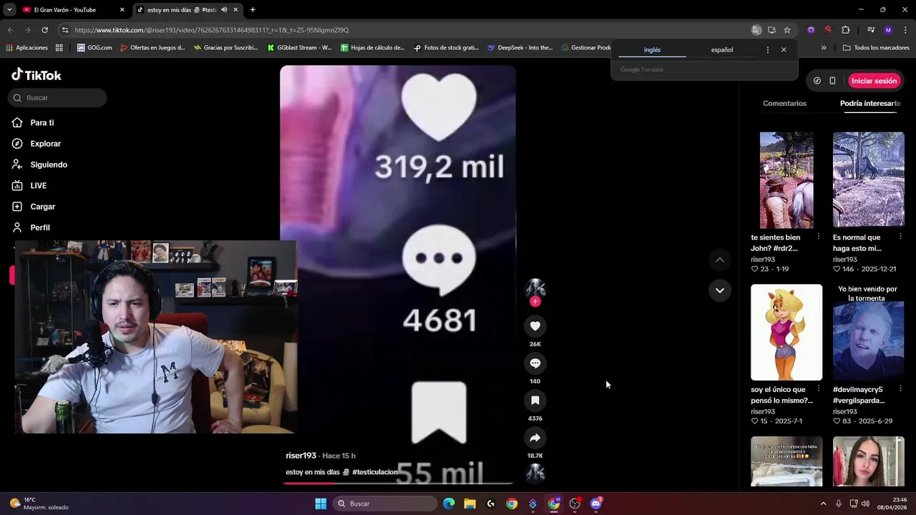
Task: Open Chrome profile avatar M
Action: point(888,30)
